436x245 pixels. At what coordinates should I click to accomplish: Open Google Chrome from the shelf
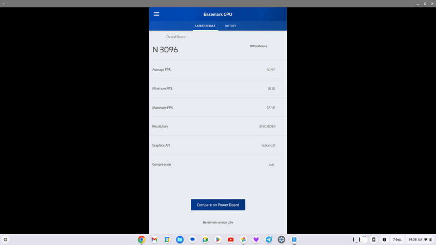point(142,239)
